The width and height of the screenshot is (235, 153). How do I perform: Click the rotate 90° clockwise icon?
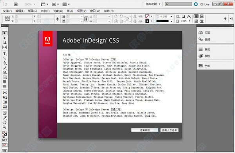(x=116, y=16)
